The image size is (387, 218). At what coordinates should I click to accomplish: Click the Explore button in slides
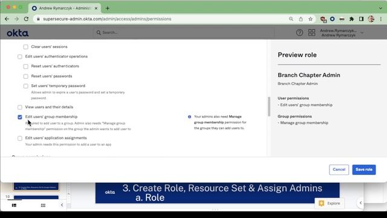click(x=329, y=203)
